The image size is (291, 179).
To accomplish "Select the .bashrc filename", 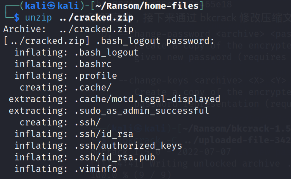I will [93, 64].
